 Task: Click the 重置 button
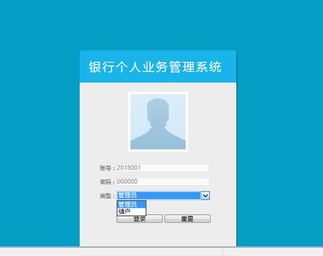pyautogui.click(x=187, y=219)
